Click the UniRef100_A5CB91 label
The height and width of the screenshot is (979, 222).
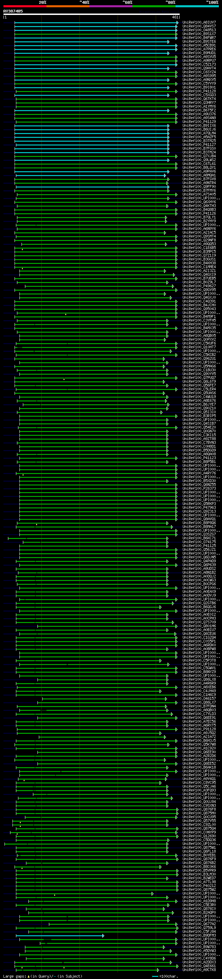click(x=199, y=45)
